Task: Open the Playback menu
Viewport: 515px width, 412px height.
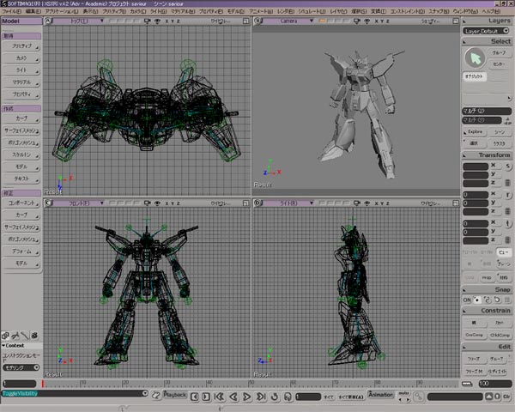Action: click(x=175, y=394)
